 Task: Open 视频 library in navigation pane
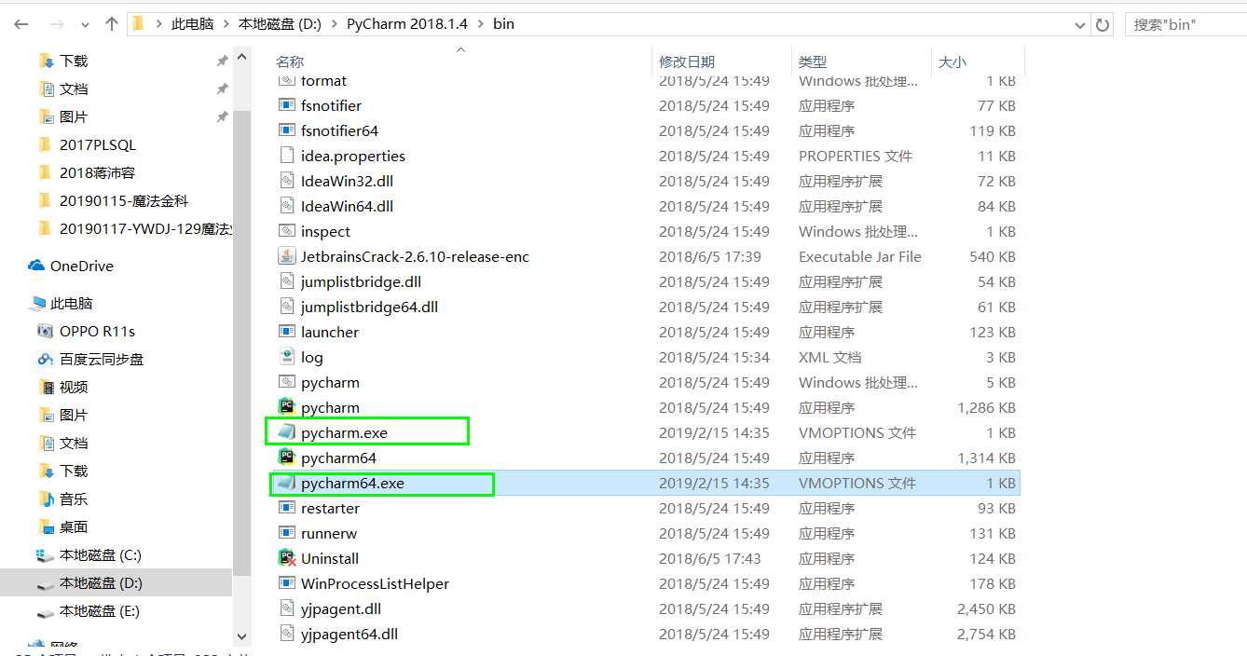[x=74, y=387]
